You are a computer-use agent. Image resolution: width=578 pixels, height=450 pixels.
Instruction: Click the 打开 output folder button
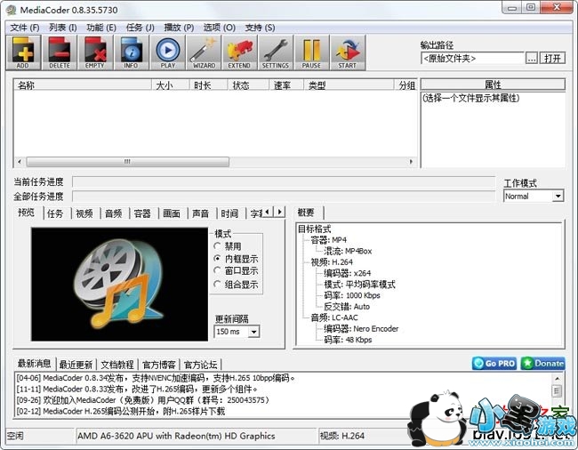(x=552, y=58)
